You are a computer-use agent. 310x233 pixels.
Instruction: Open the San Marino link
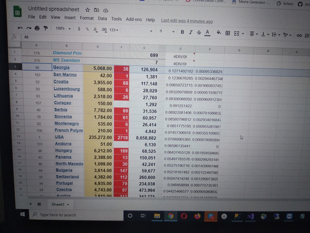(65, 75)
